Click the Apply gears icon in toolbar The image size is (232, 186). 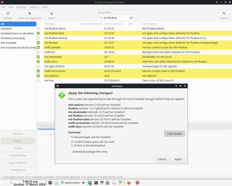click(52, 13)
